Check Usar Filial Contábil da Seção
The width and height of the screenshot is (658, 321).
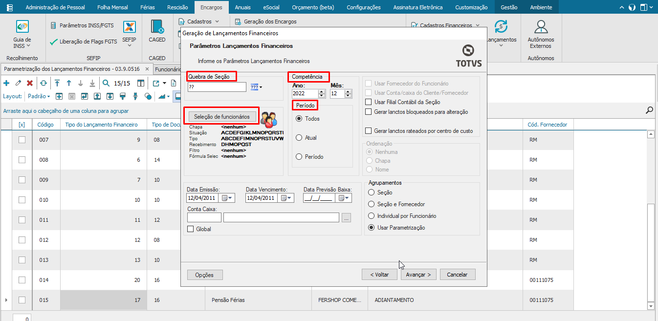point(369,102)
